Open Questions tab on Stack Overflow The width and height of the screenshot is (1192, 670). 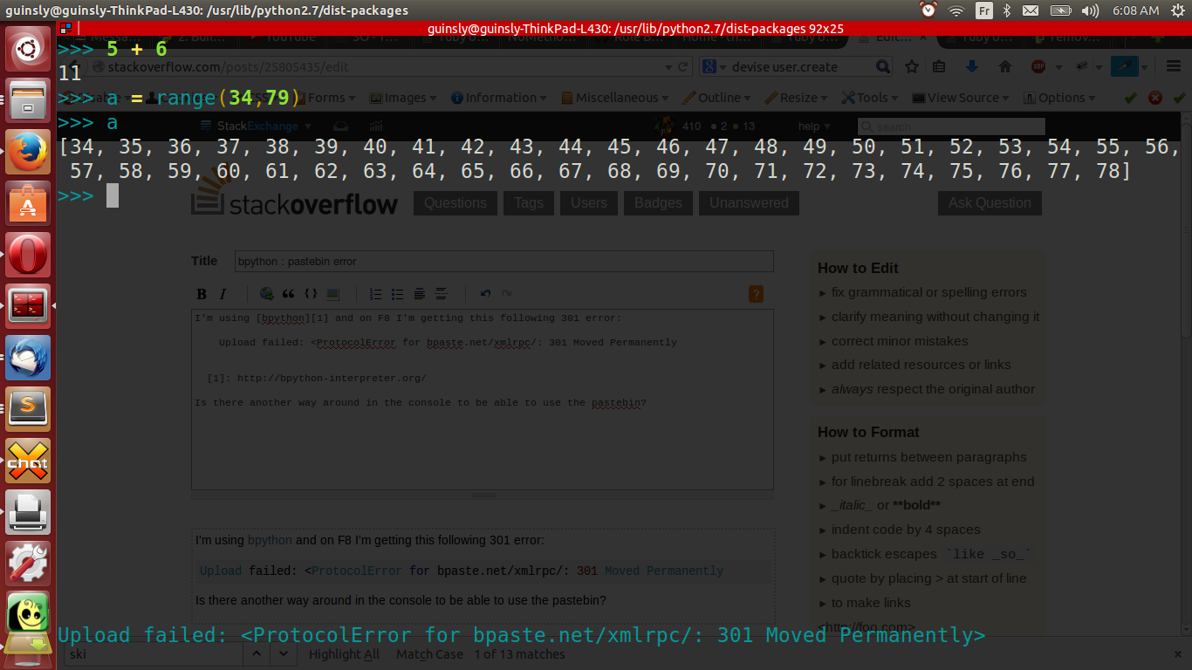point(456,203)
